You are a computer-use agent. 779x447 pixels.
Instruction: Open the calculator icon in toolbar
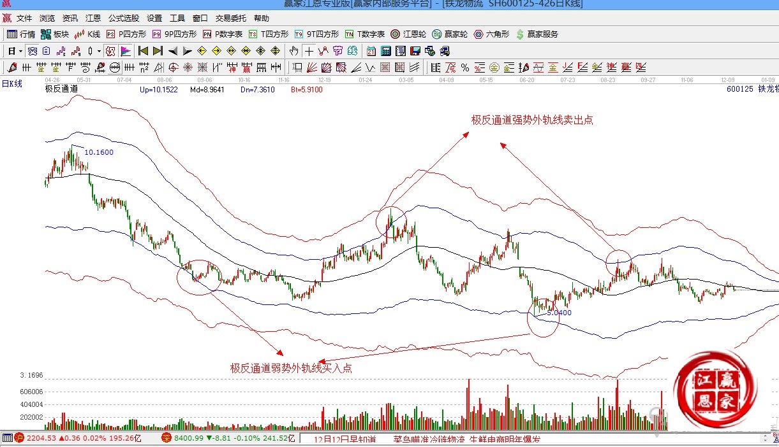(385, 51)
